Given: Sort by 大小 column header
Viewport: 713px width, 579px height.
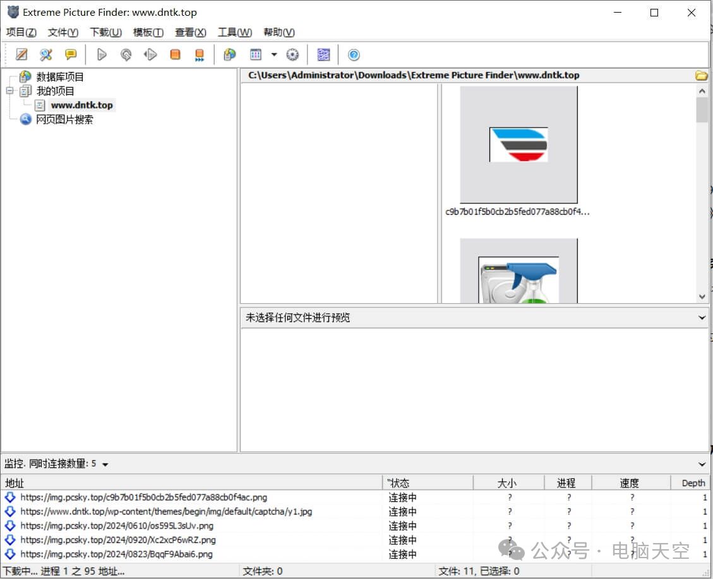Looking at the screenshot, I should coord(509,482).
